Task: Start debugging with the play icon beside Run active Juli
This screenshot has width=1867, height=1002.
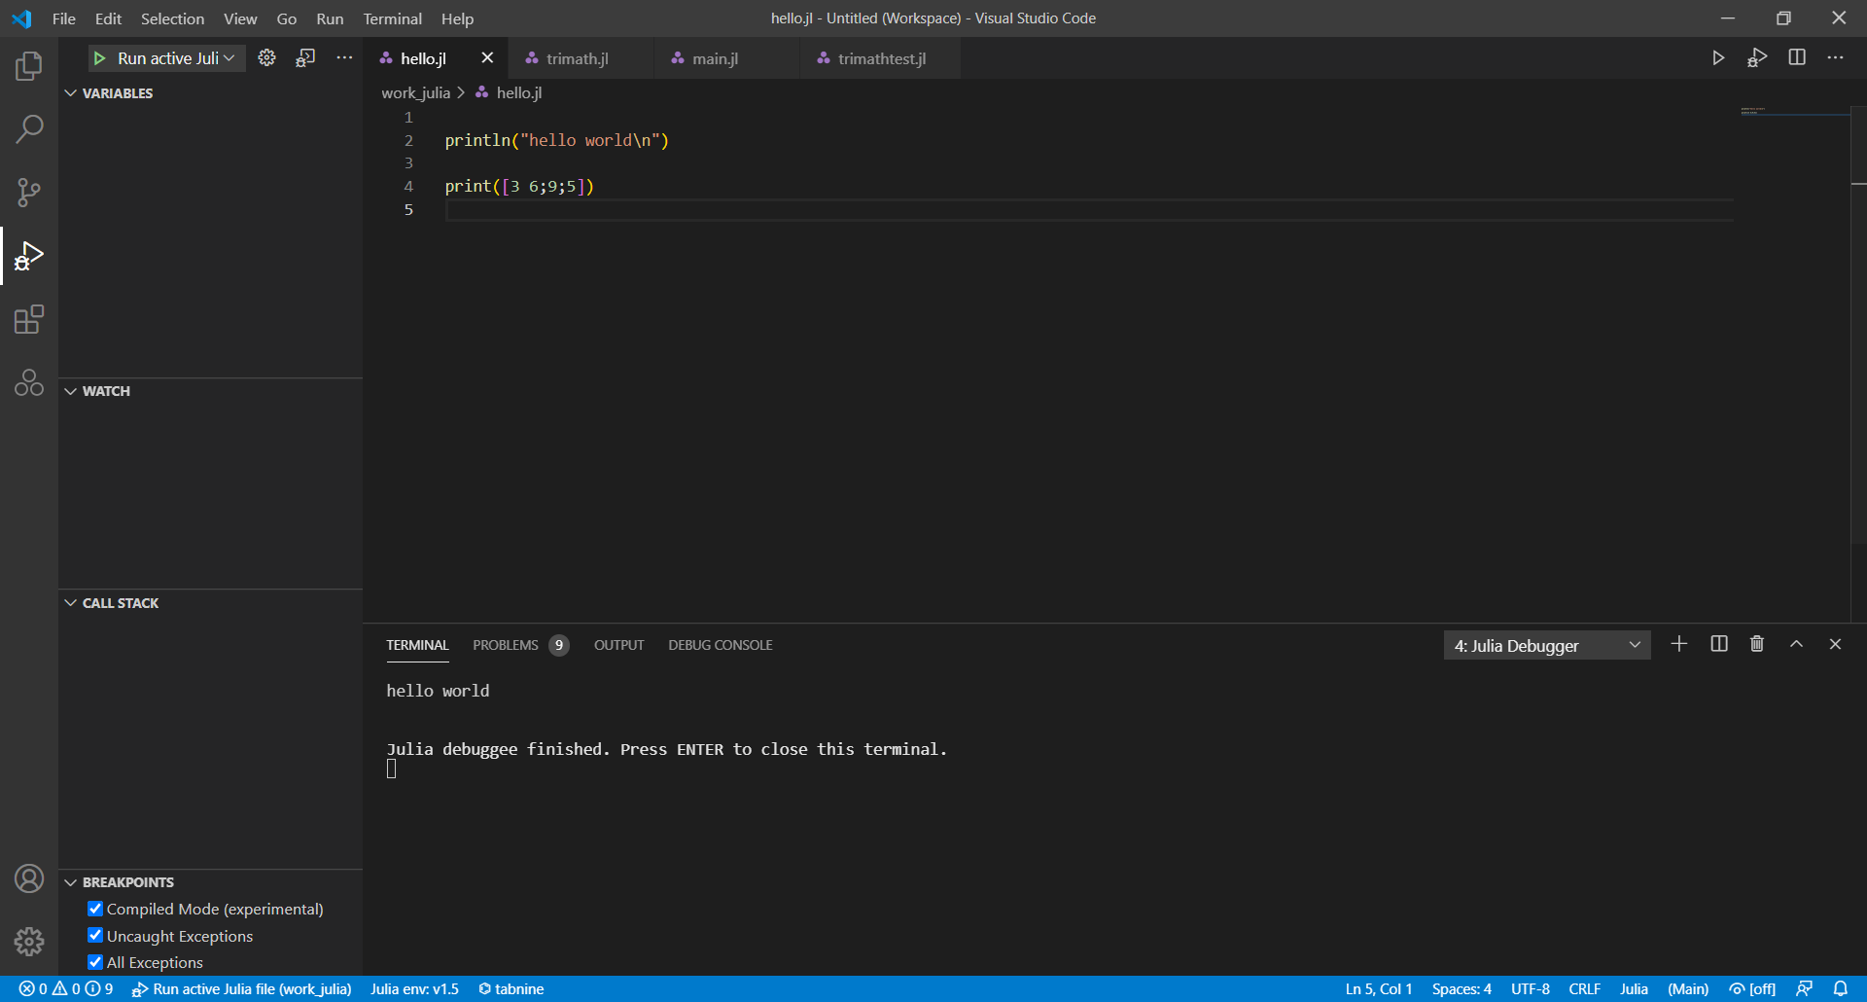Action: tap(100, 57)
